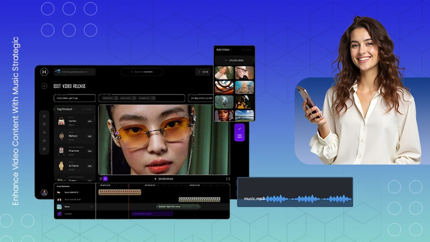Click the Location track label

tap(68, 213)
